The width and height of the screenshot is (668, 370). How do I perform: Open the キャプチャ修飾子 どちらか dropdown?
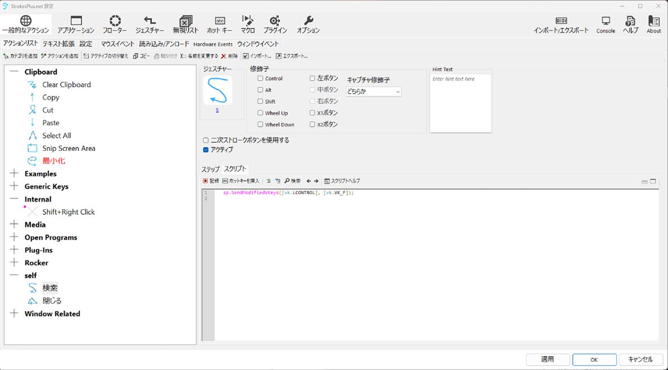click(374, 91)
